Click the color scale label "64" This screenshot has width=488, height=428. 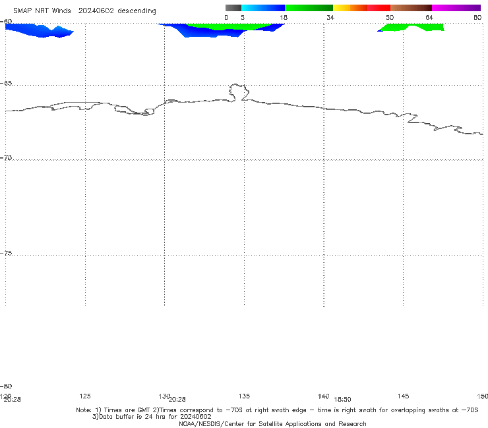pyautogui.click(x=429, y=17)
